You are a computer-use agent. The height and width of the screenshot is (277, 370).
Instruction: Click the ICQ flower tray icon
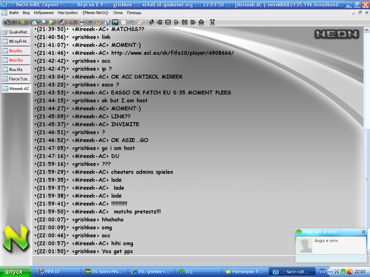point(343,272)
